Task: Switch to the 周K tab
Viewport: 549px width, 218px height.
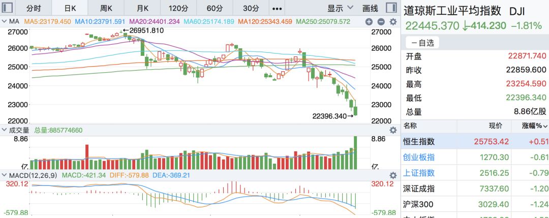Action: point(106,8)
